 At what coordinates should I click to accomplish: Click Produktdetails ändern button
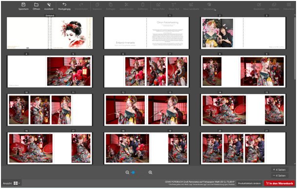click(x=249, y=183)
